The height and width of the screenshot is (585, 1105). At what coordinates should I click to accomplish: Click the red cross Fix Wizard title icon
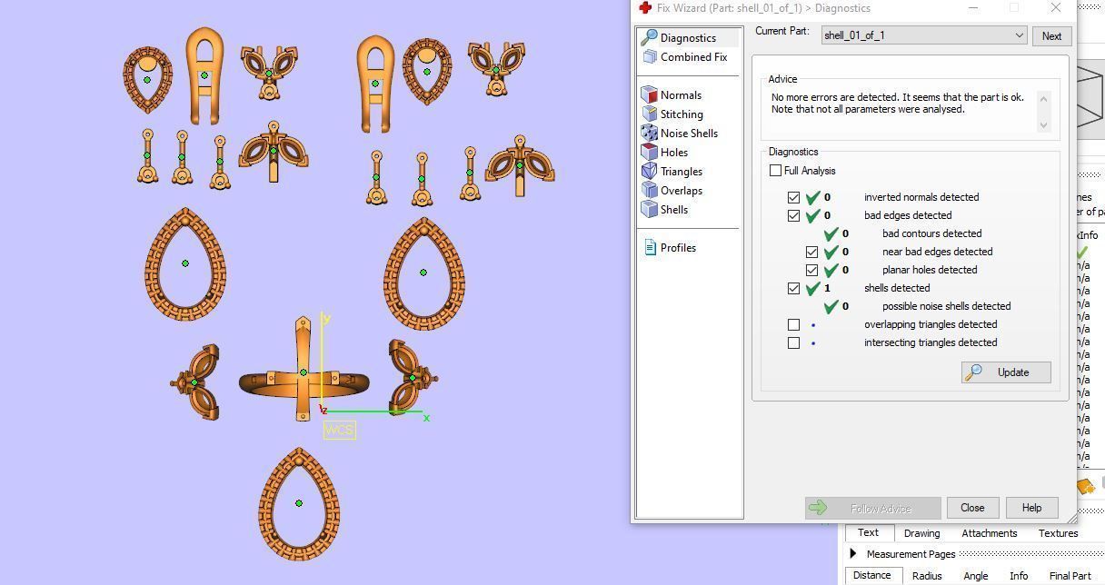(645, 8)
